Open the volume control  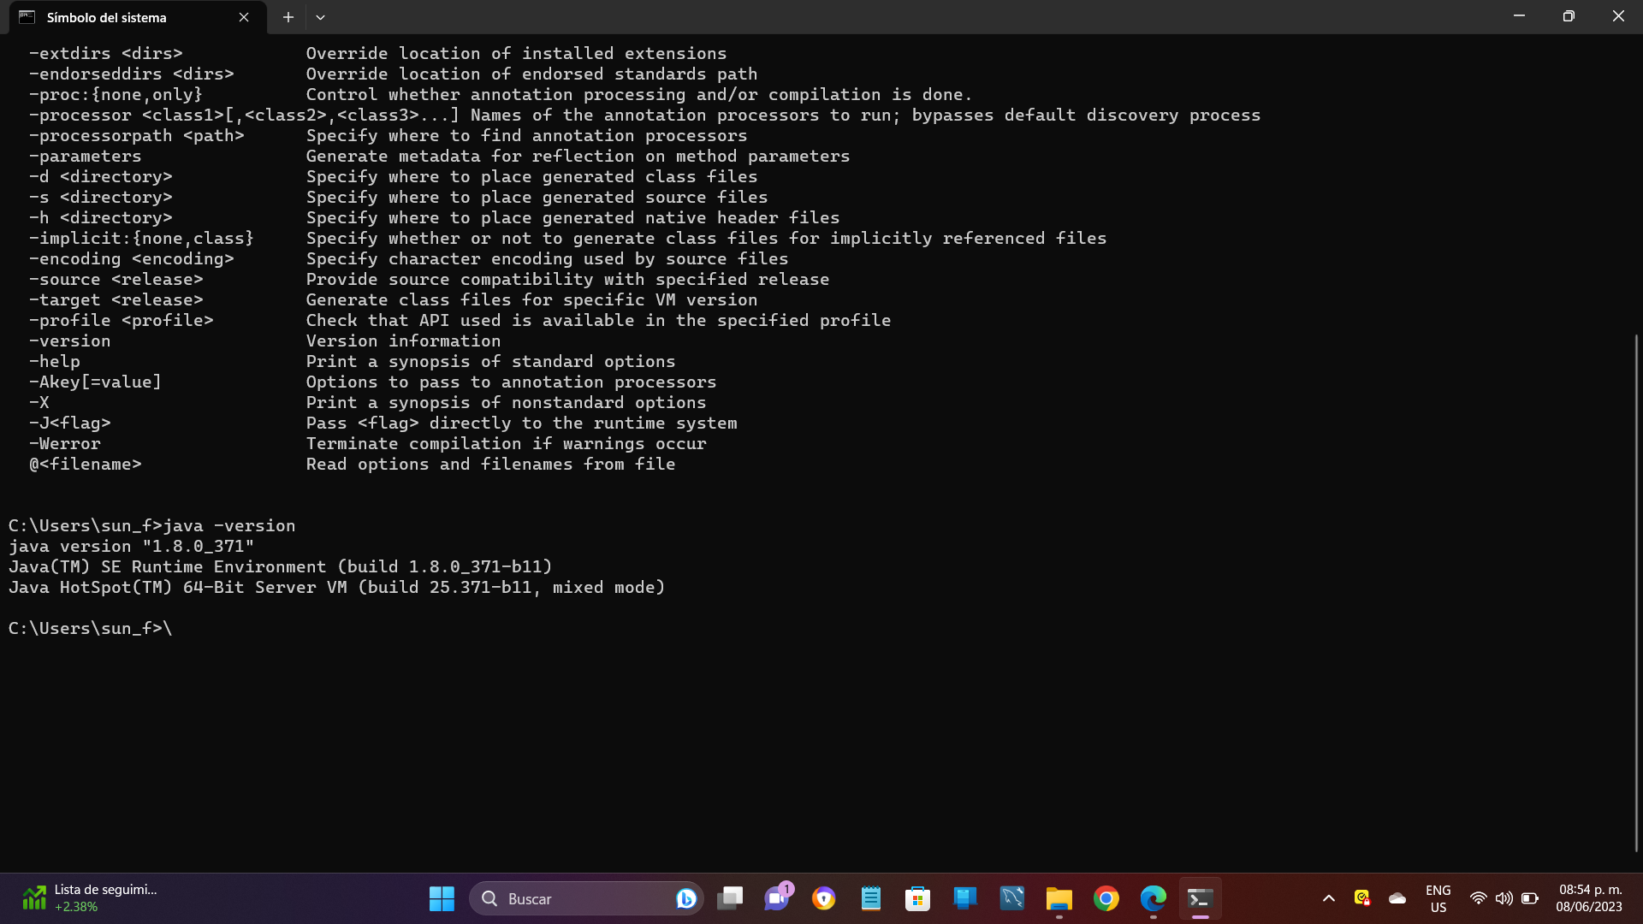1504,898
